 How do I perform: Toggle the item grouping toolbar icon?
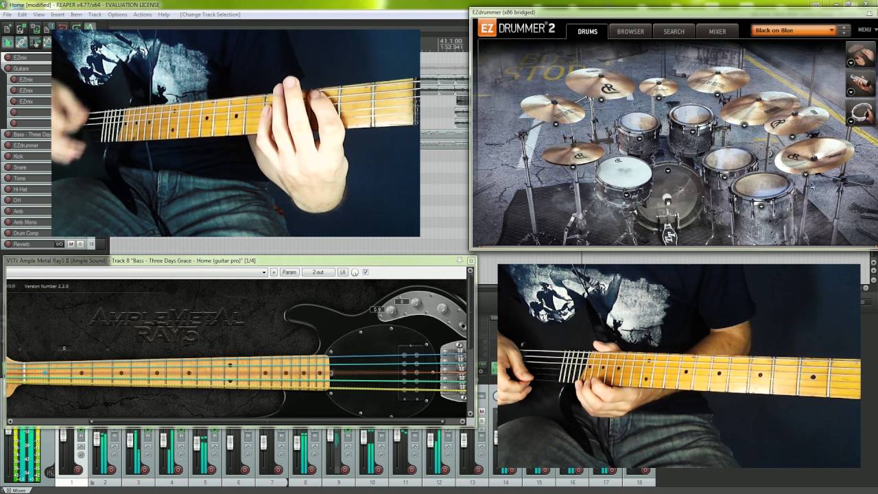[x=21, y=42]
